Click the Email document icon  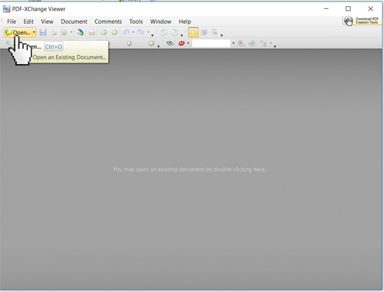click(64, 32)
